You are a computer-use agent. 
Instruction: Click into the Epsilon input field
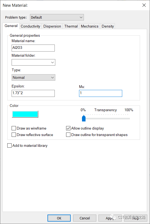[33, 93]
